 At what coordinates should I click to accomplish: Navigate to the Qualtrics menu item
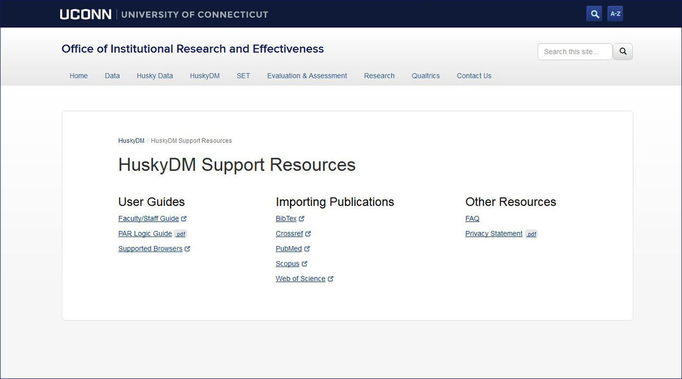tap(425, 76)
